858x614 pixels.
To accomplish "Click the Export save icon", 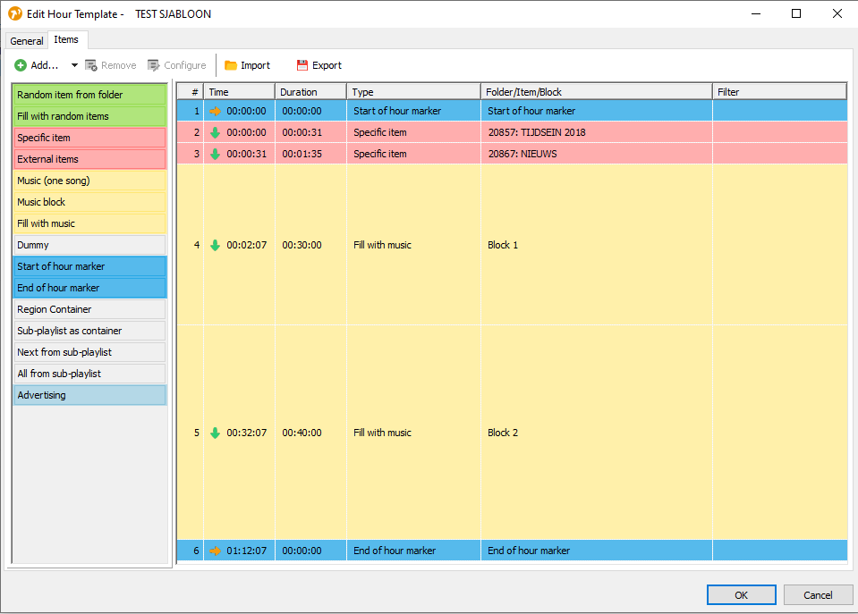I will (x=302, y=65).
